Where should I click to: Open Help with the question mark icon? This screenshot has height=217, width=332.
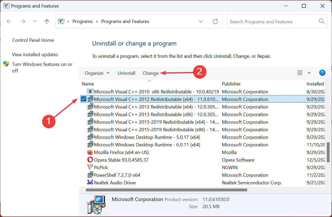[322, 73]
